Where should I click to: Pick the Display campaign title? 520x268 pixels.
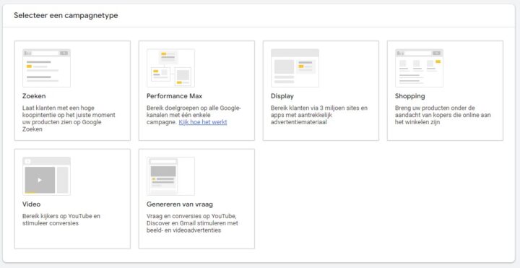coord(282,96)
